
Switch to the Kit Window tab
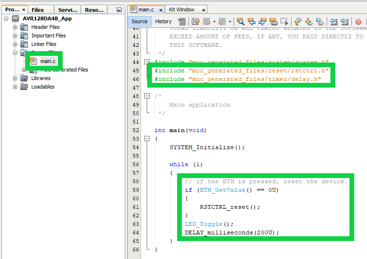(181, 9)
